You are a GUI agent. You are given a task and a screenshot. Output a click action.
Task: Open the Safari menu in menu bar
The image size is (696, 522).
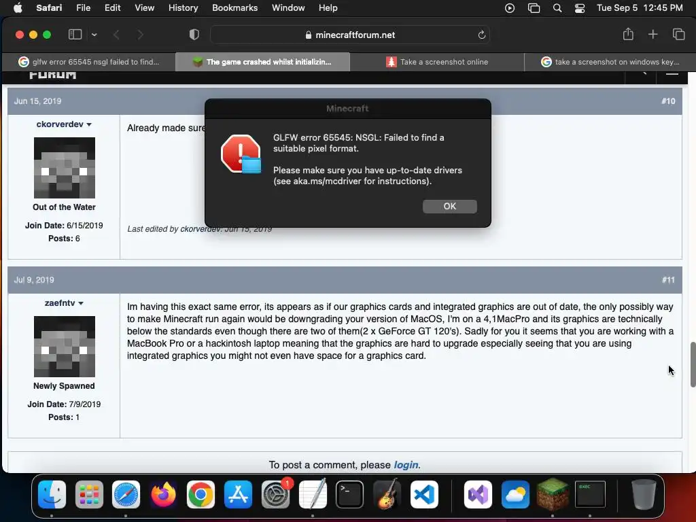49,8
